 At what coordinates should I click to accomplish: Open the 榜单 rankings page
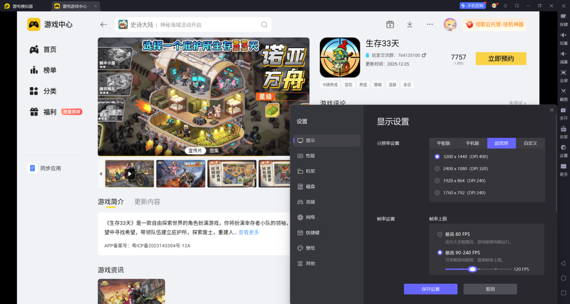pyautogui.click(x=43, y=70)
